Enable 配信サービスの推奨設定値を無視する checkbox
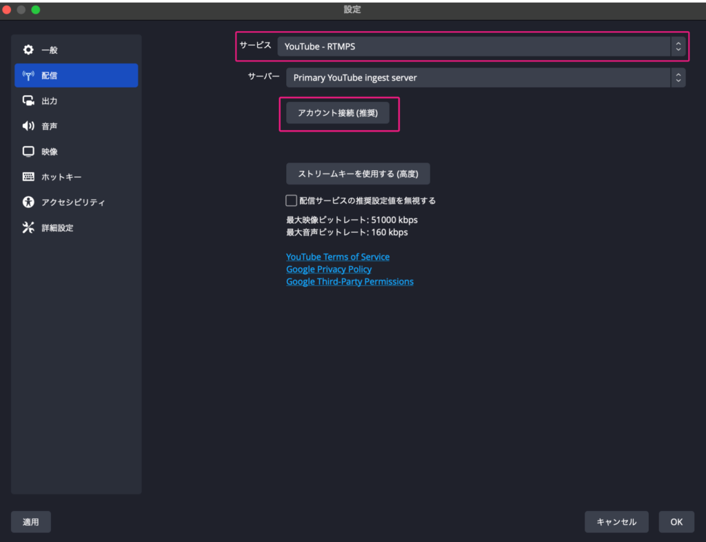Image resolution: width=706 pixels, height=542 pixels. (x=292, y=200)
